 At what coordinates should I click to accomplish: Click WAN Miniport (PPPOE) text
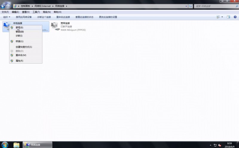click(73, 30)
